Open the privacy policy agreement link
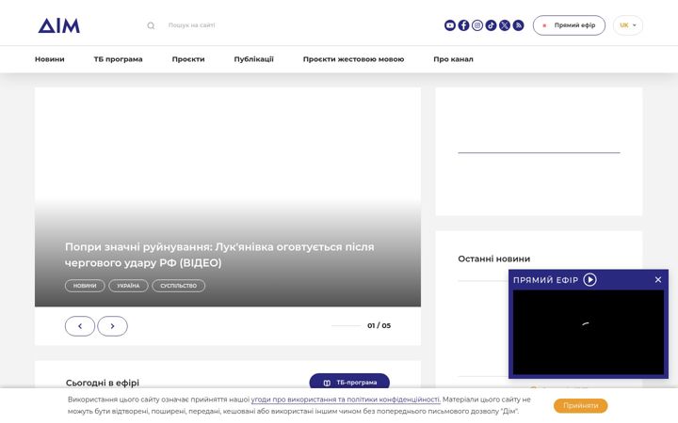The image size is (678, 423). coord(346,399)
